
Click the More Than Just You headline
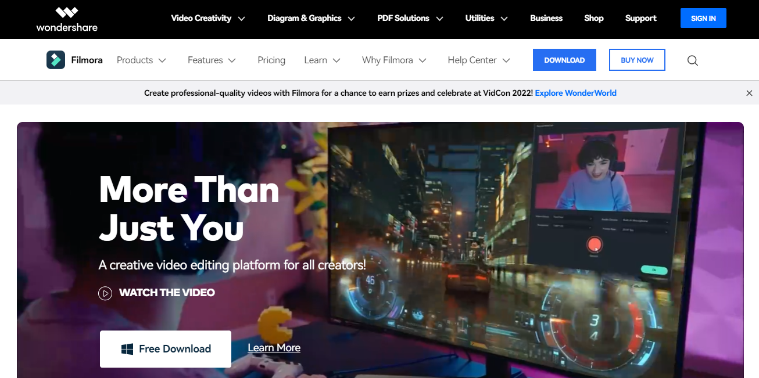click(189, 208)
